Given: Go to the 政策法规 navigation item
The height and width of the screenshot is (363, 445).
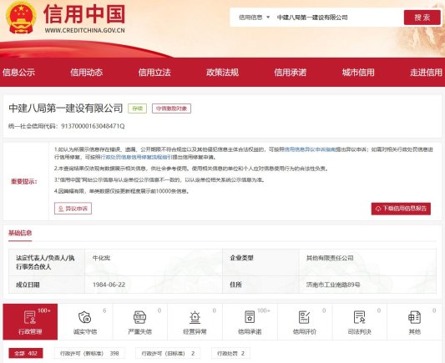Looking at the screenshot, I should point(222,73).
